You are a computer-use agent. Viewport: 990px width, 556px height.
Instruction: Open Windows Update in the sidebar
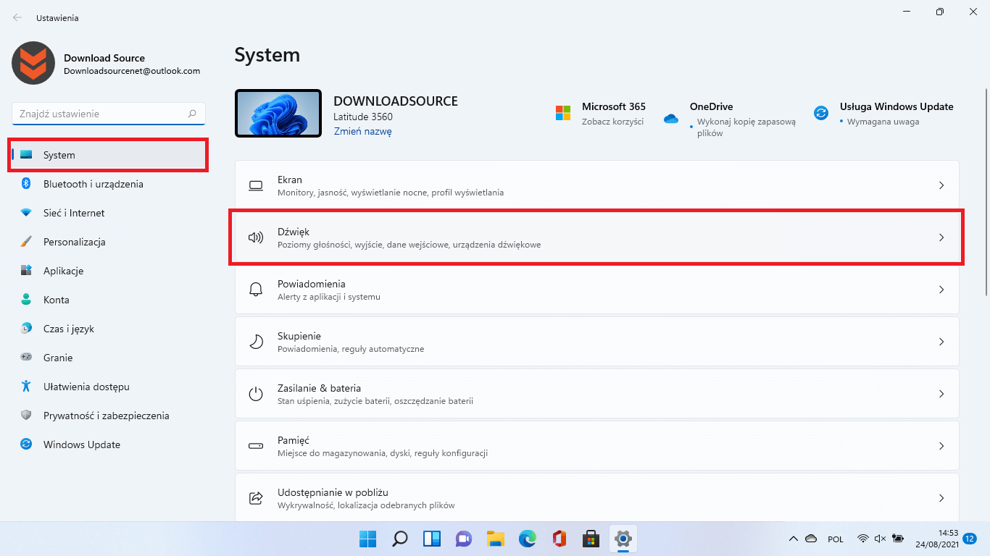click(x=109, y=445)
